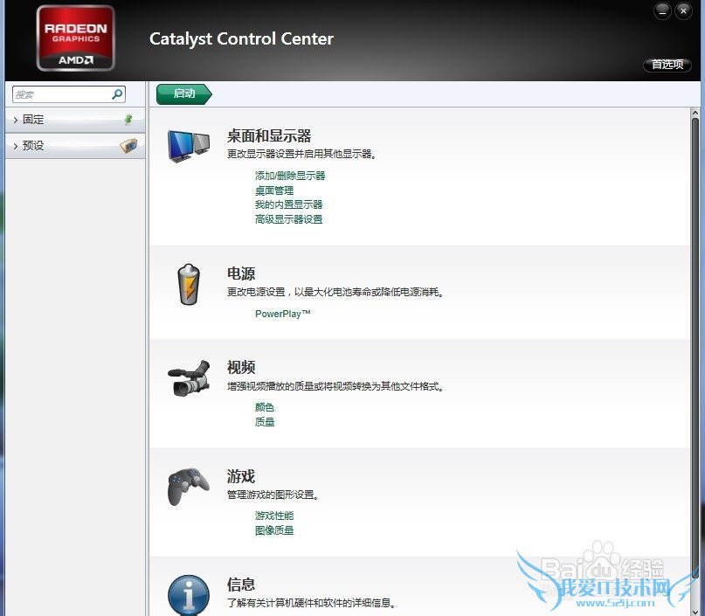Screen dimensions: 705x616
Task: Click the text 更改显示器设置并启用其他显示器。
Action: (301, 155)
